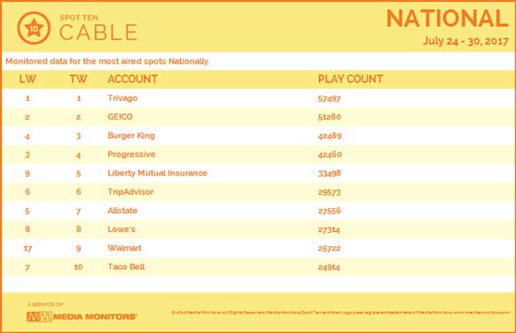The width and height of the screenshot is (516, 333).
Task: Click the NATIONAL heading
Action: [x=447, y=19]
